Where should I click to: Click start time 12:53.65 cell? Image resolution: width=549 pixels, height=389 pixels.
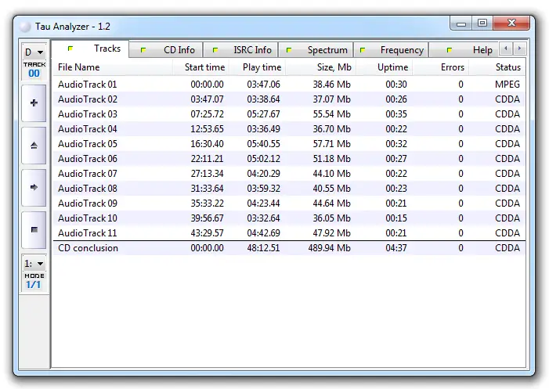click(x=207, y=129)
